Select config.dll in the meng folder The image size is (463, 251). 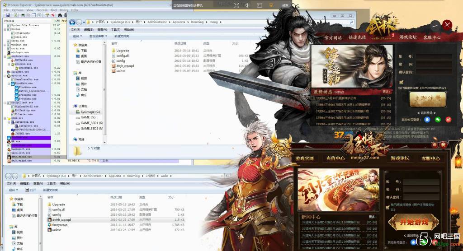point(120,56)
